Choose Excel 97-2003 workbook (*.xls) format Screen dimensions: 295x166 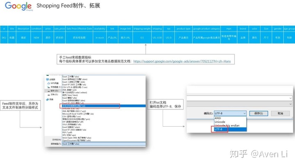(74, 84)
